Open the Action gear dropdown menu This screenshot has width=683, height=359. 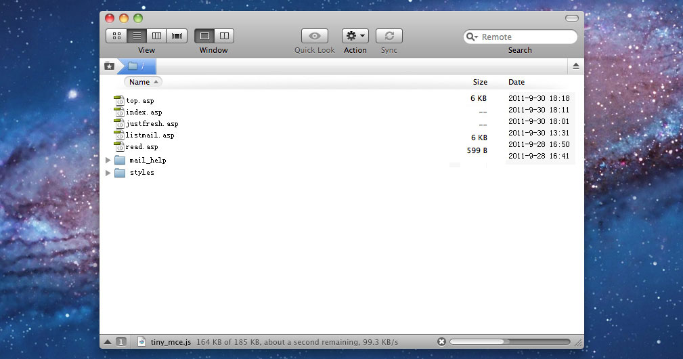(x=355, y=36)
